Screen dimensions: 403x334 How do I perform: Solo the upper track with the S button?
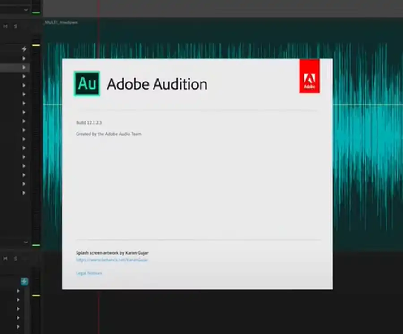point(16,26)
